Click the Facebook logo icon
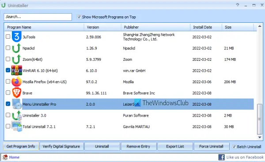The width and height of the screenshot is (265, 162). [x=221, y=157]
